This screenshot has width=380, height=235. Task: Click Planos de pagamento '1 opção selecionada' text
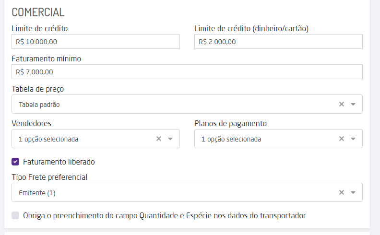231,139
